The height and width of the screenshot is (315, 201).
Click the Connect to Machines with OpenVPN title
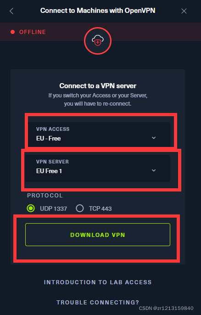tap(98, 11)
